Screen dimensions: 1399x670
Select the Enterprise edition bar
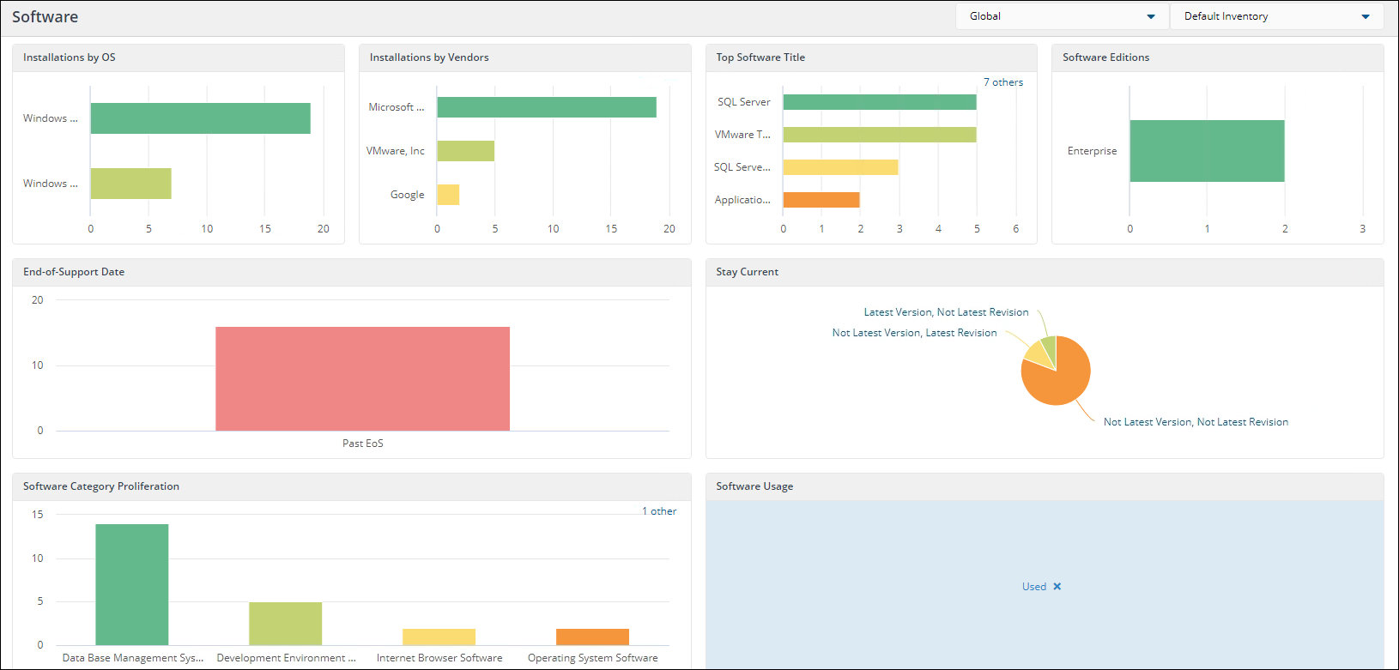click(1206, 151)
